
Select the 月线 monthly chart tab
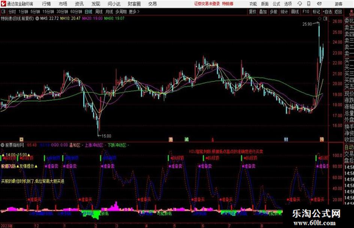[109, 12]
